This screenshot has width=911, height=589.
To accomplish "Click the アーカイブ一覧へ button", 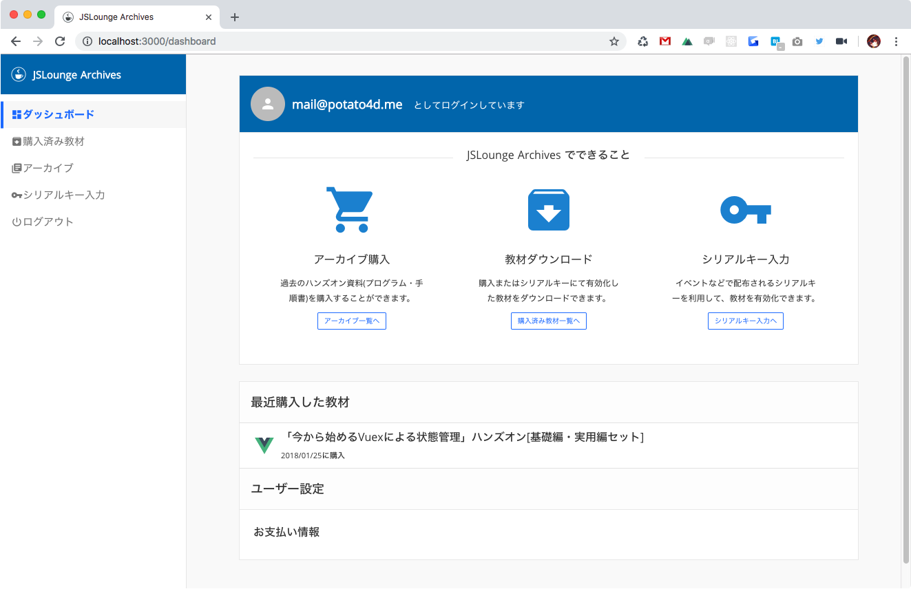I will (352, 321).
